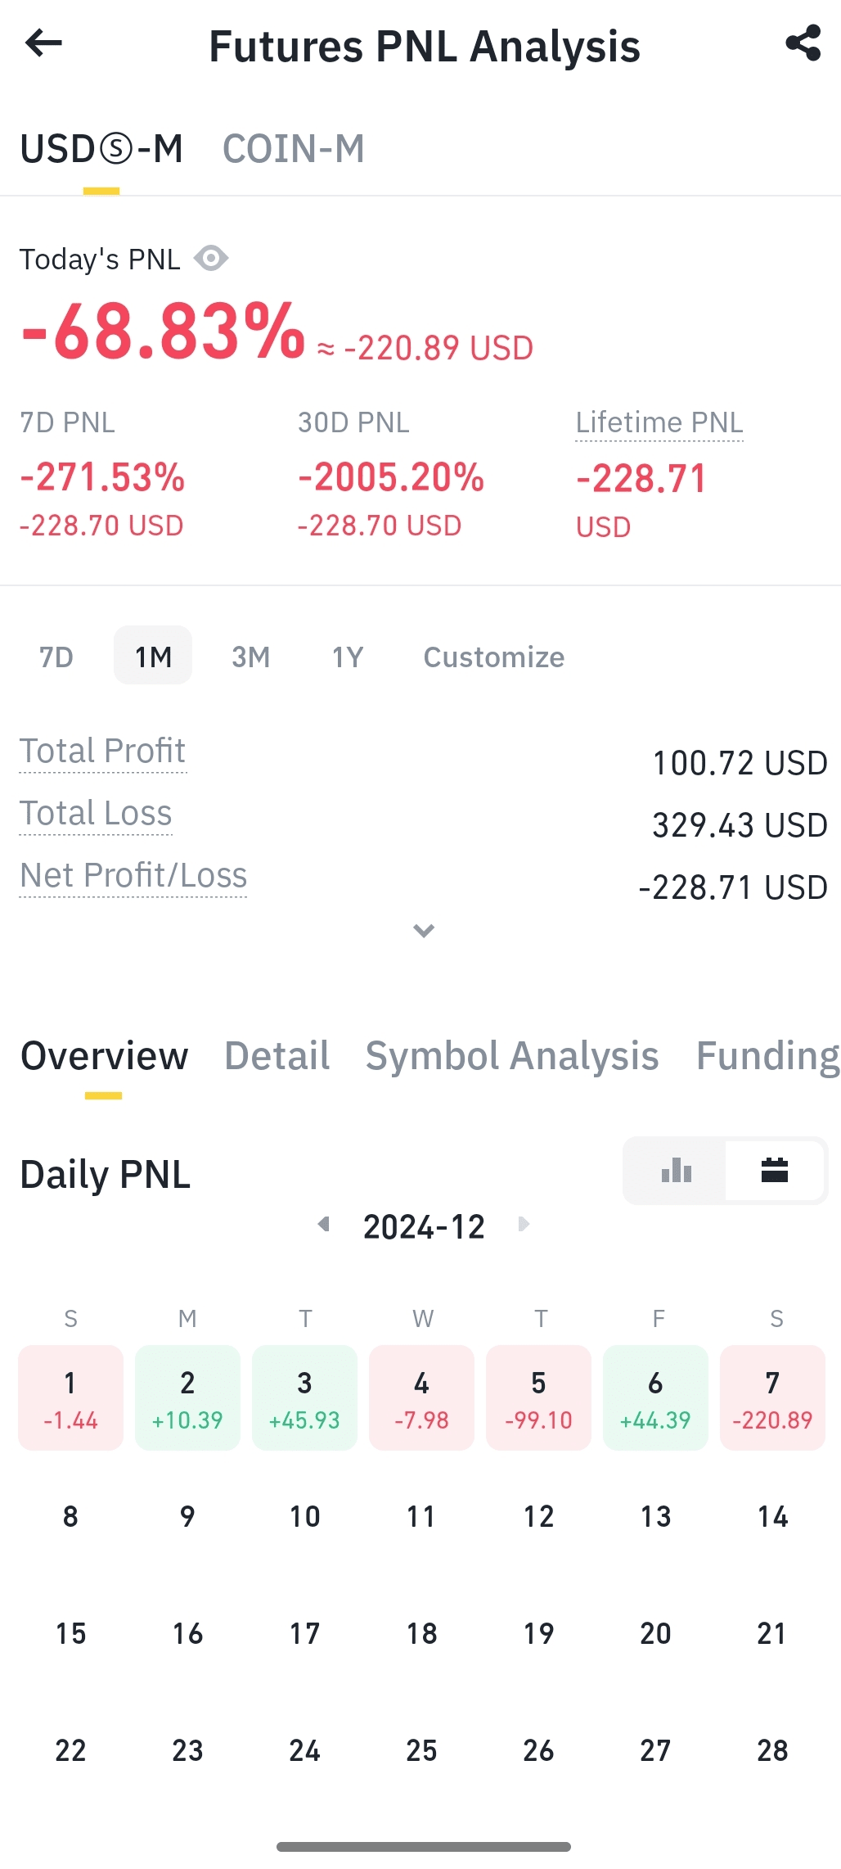Go back using the arrow icon
The height and width of the screenshot is (1869, 841).
click(43, 43)
